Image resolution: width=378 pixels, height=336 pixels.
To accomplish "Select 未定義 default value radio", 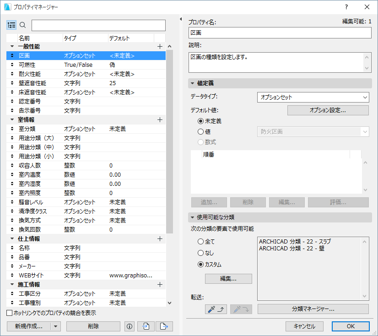I will tap(200, 121).
